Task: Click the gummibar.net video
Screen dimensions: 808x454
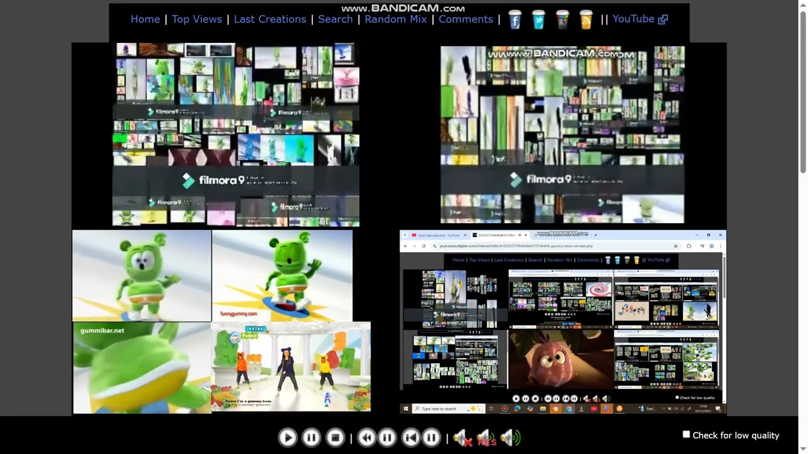Action: pyautogui.click(x=142, y=368)
